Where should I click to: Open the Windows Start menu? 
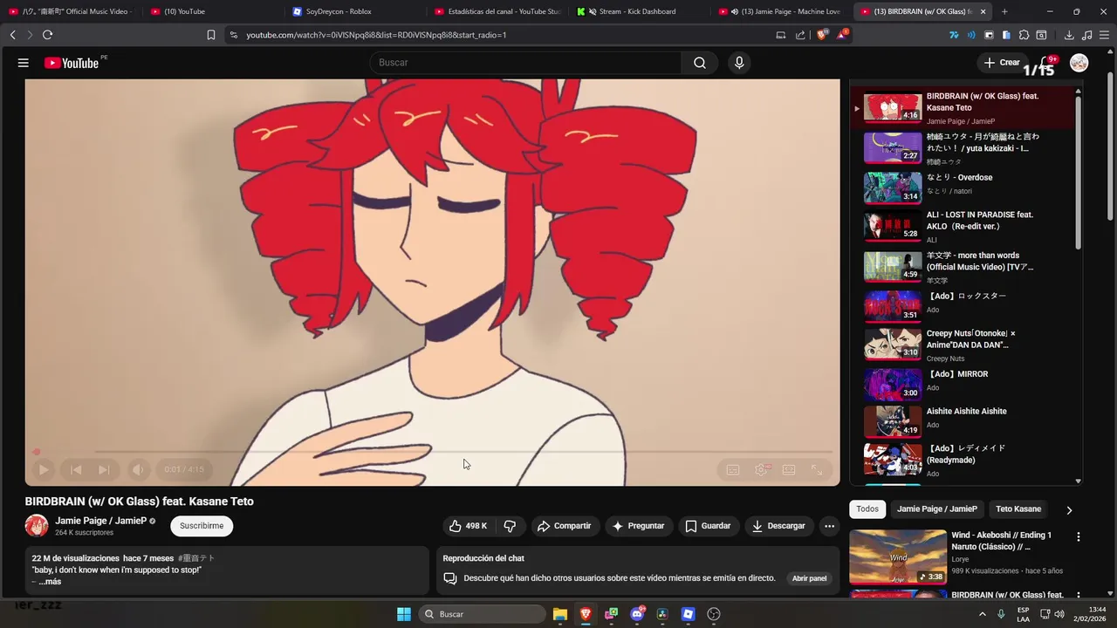click(404, 614)
